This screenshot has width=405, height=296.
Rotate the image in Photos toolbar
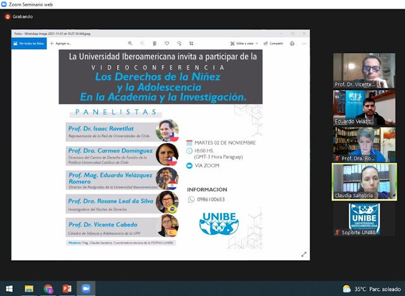click(179, 44)
